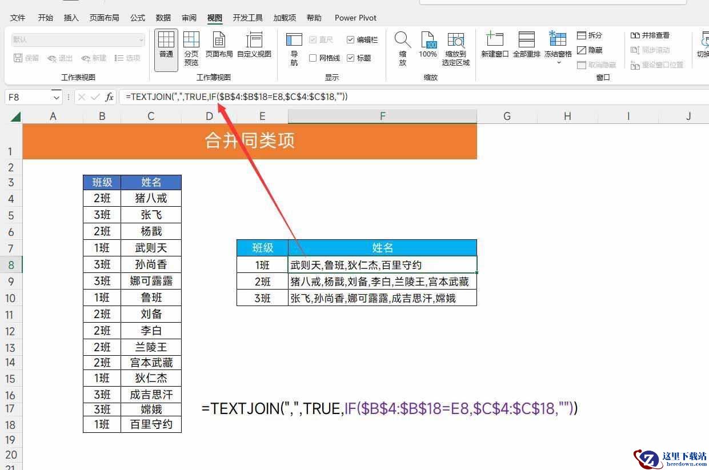Click the Insert Function fx icon

[109, 97]
